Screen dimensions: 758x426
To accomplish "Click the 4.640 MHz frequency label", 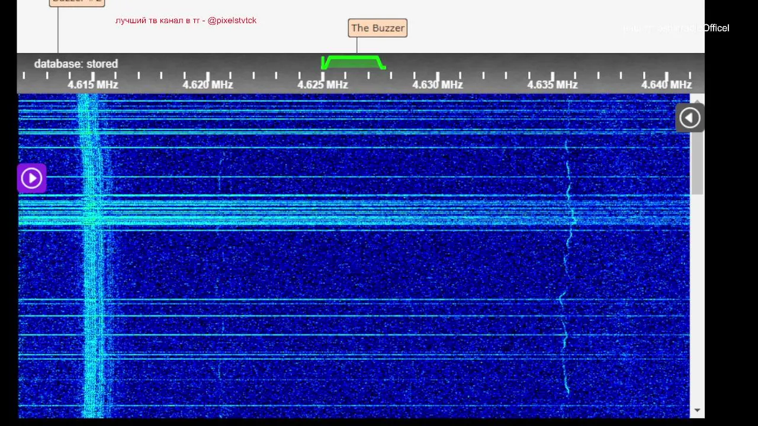I will click(x=666, y=85).
